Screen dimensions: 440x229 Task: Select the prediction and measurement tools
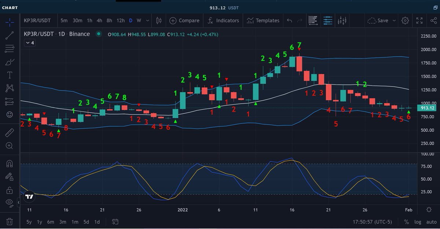[10, 101]
